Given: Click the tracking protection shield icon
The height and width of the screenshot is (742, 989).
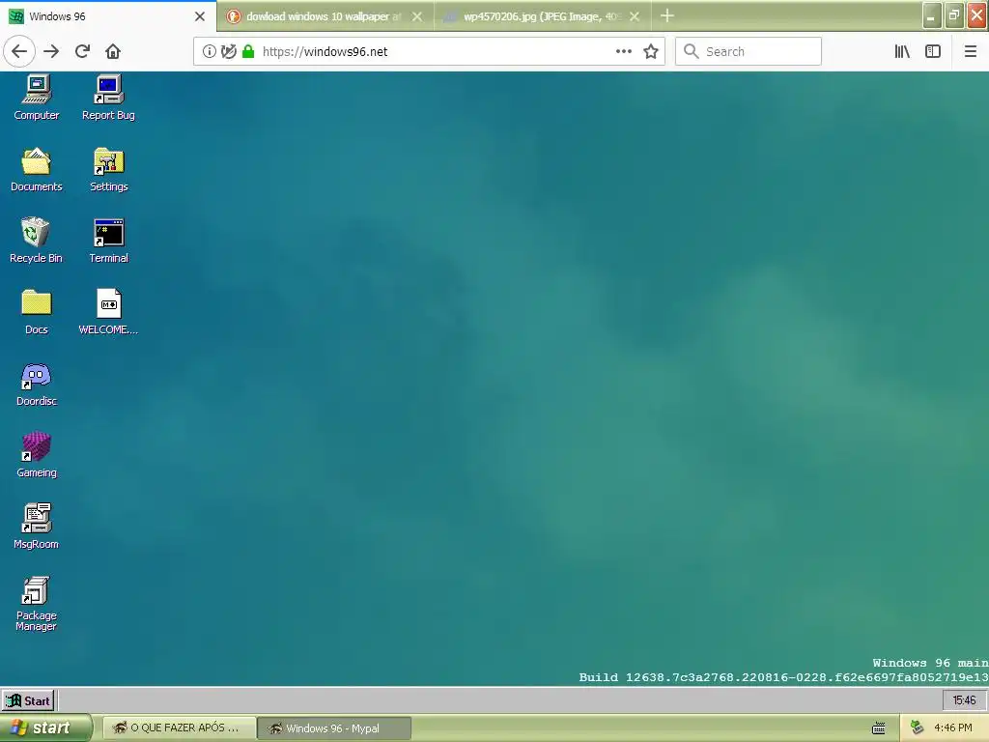Looking at the screenshot, I should coord(228,51).
